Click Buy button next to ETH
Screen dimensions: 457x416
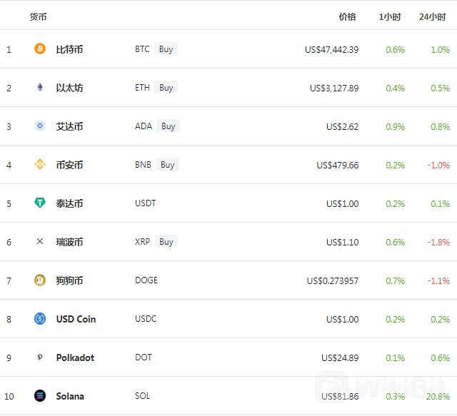166,87
